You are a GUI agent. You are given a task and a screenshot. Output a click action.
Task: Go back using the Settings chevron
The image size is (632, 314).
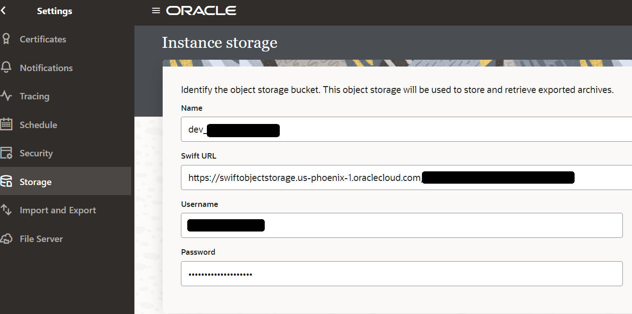pos(4,10)
